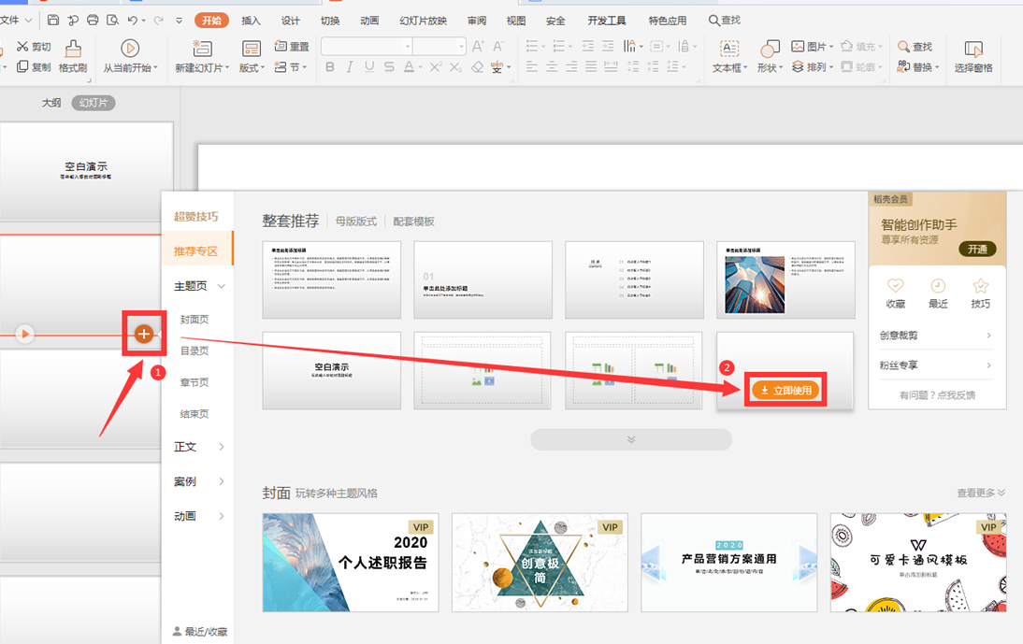Open the font color A picker
This screenshot has height=644, width=1023.
409,66
